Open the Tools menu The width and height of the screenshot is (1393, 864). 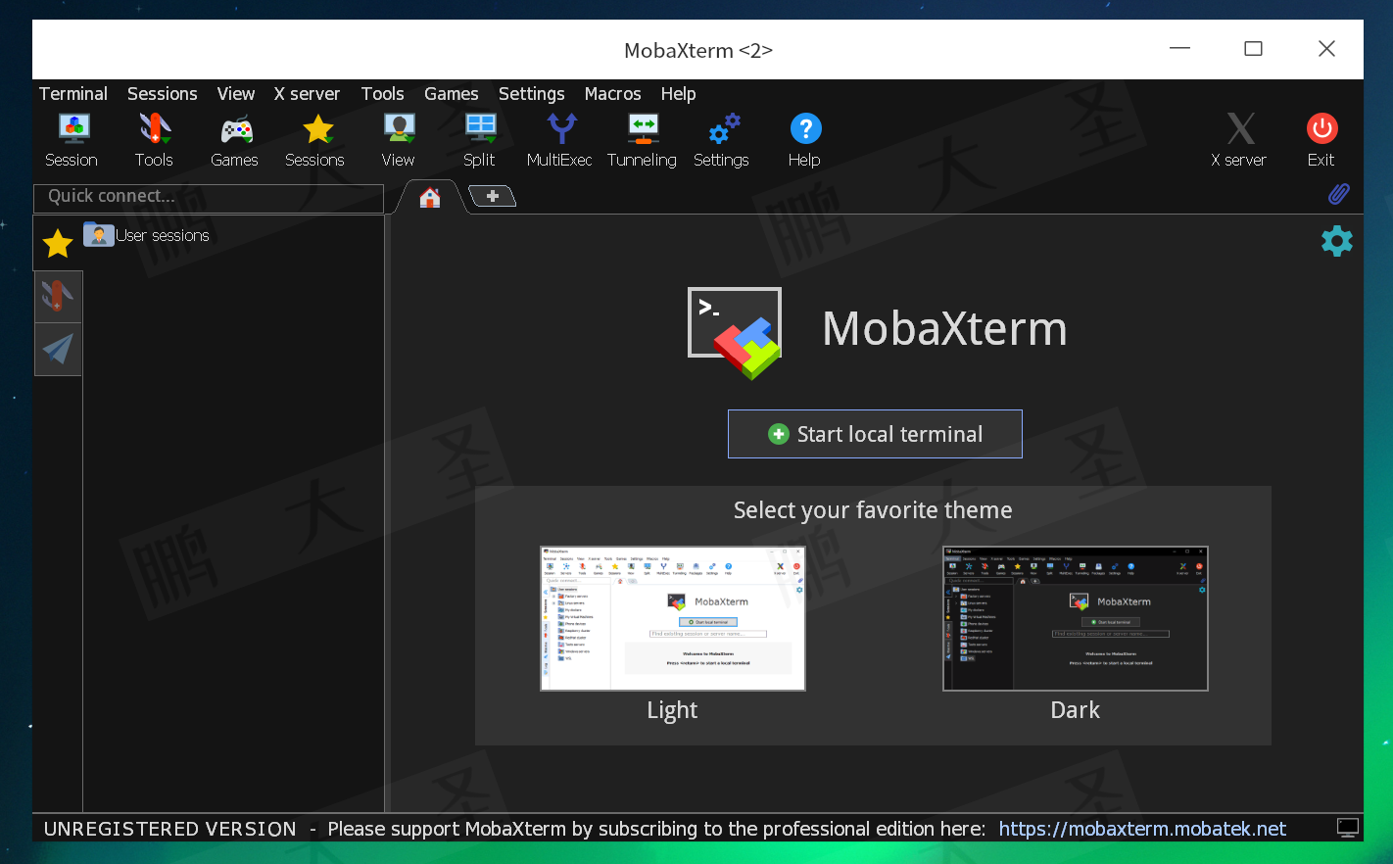(x=383, y=94)
